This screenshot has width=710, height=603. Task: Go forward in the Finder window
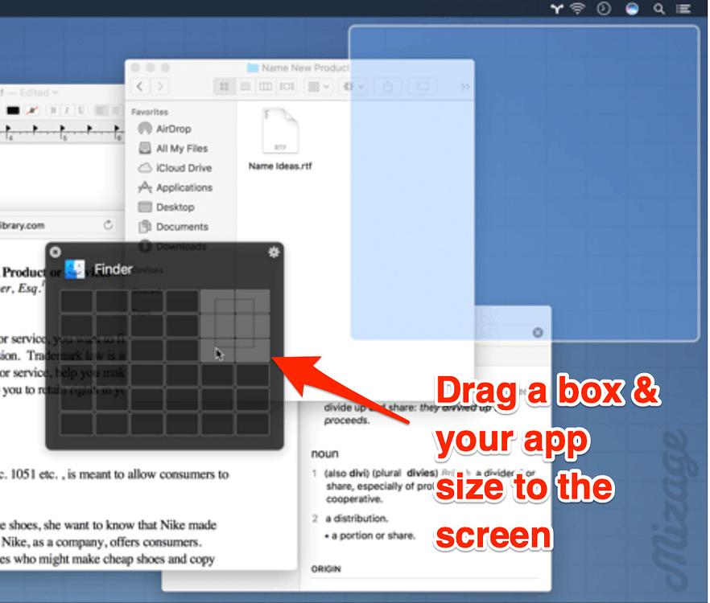coord(159,86)
